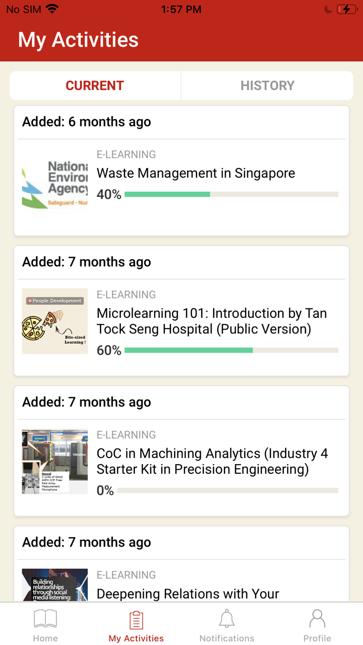Tap the My Activities clipboard icon
Screen dimensions: 363x645
tap(136, 620)
